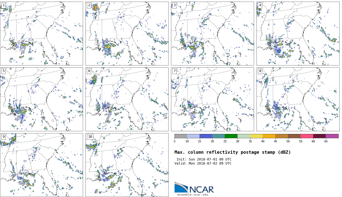
Task: Click the NCAR logo
Action: point(194,187)
